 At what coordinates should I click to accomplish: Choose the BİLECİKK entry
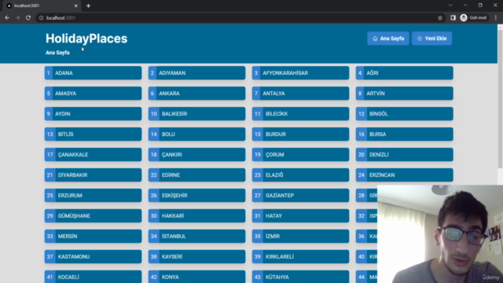point(300,114)
